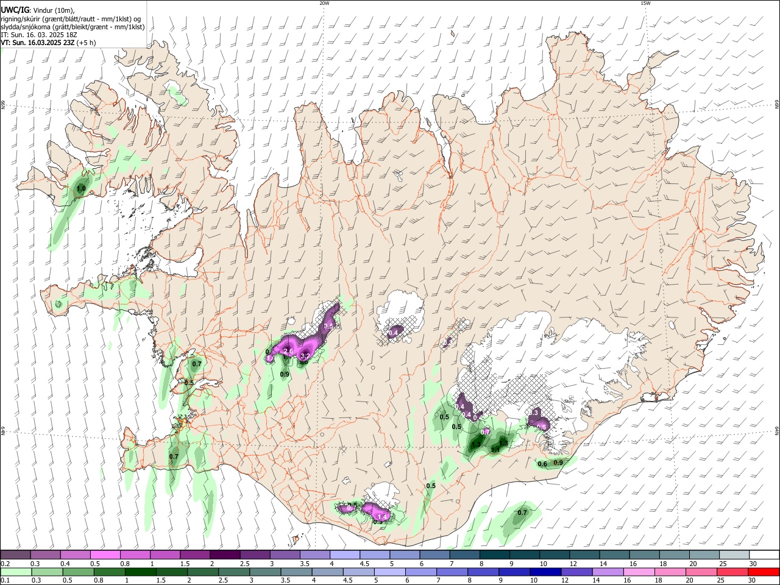Viewport: 780px width, 585px height.
Task: Click the 0.3 value on southeast purple patch
Action: pyautogui.click(x=534, y=413)
